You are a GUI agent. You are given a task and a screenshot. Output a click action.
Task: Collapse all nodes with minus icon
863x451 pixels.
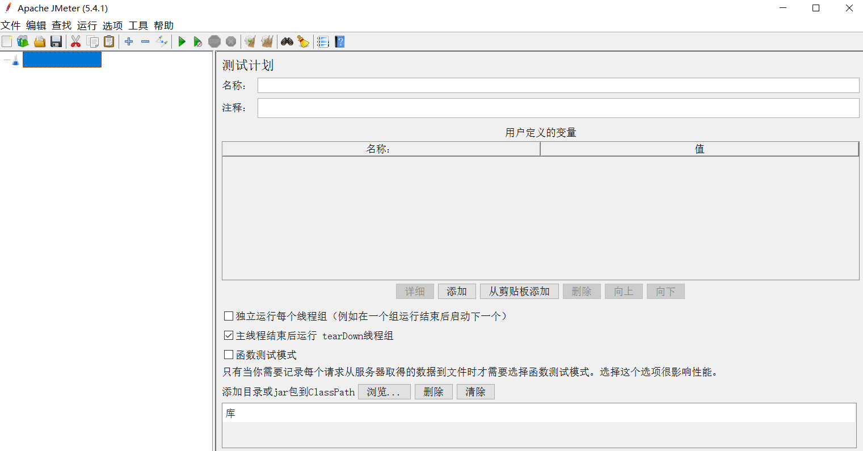click(145, 41)
